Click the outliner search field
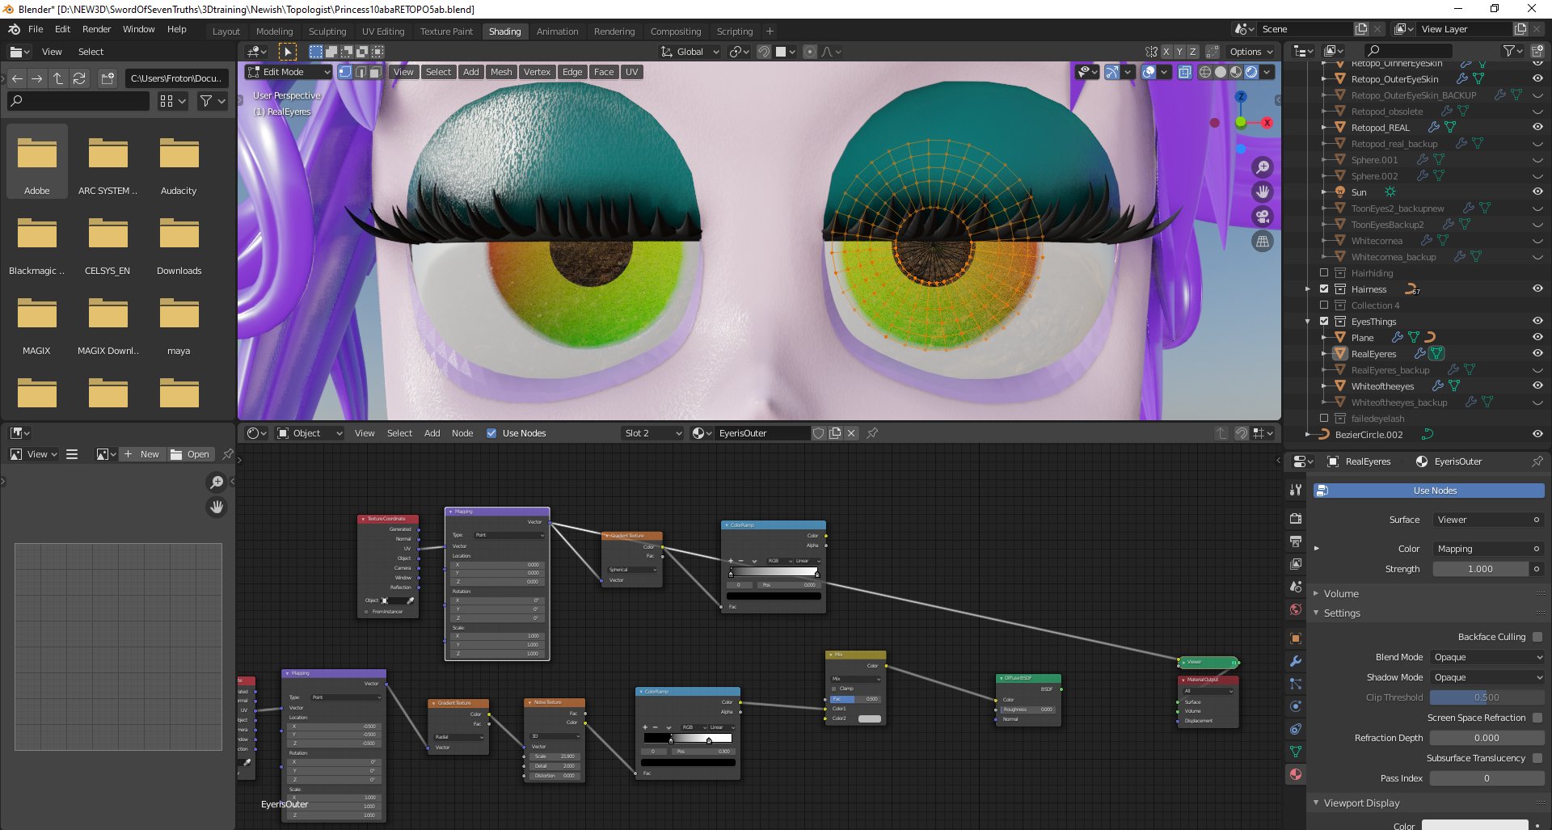Screen dimensions: 1552x830 (1408, 51)
